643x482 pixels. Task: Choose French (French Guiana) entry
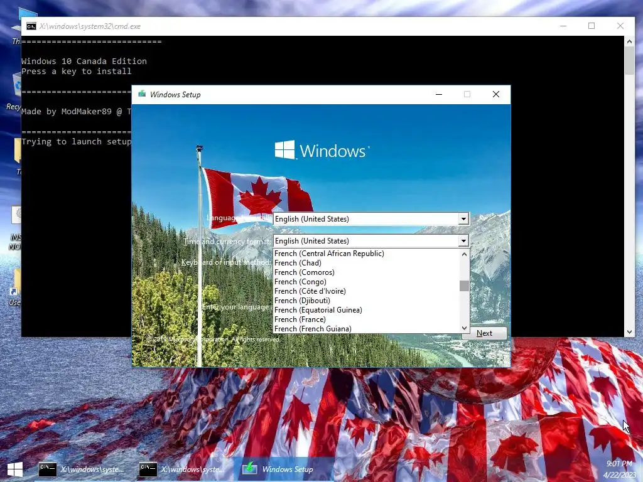[367, 328]
